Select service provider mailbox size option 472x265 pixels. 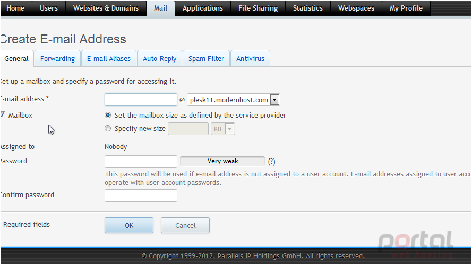108,115
